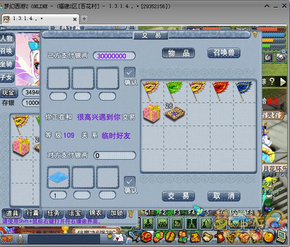Screen dimensions: 290x247
Task: Toggle the opponent's 确认 confirm checkbox
Action: coord(130,181)
